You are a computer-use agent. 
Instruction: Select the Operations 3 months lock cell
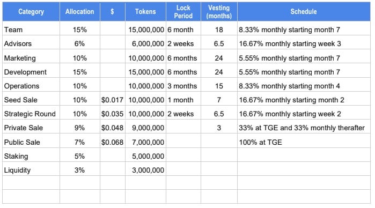pyautogui.click(x=183, y=86)
